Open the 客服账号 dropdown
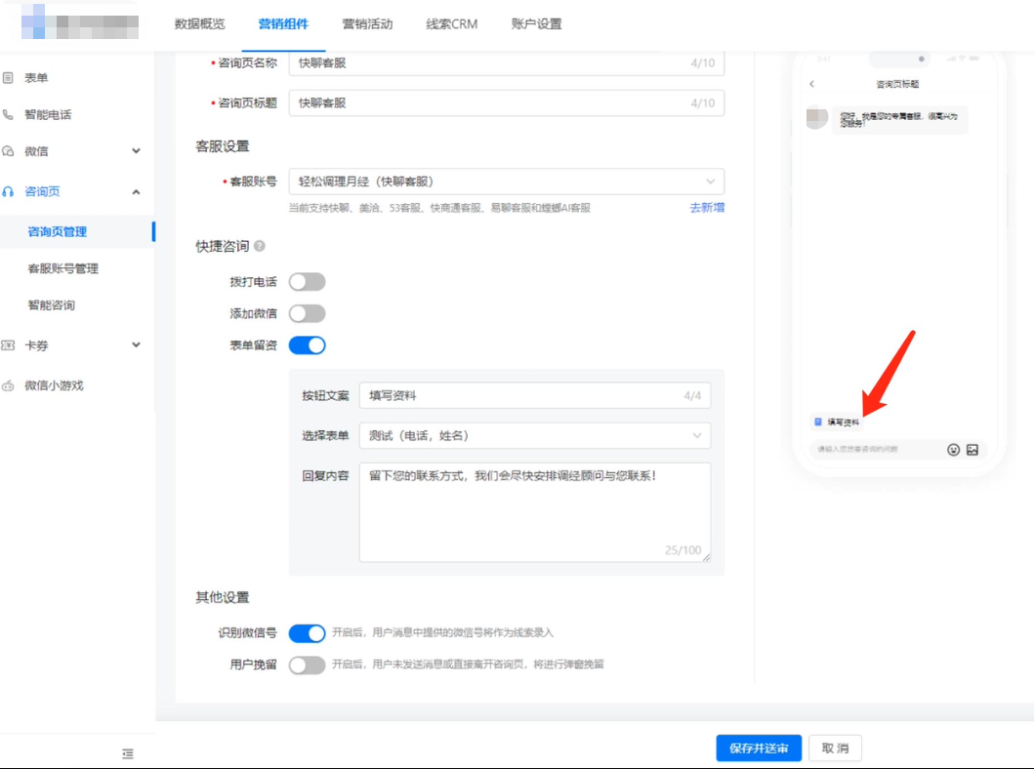The width and height of the screenshot is (1034, 769). coord(507,181)
